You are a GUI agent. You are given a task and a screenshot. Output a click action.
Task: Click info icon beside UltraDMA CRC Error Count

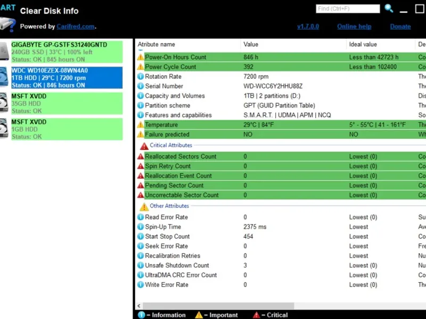pos(141,275)
